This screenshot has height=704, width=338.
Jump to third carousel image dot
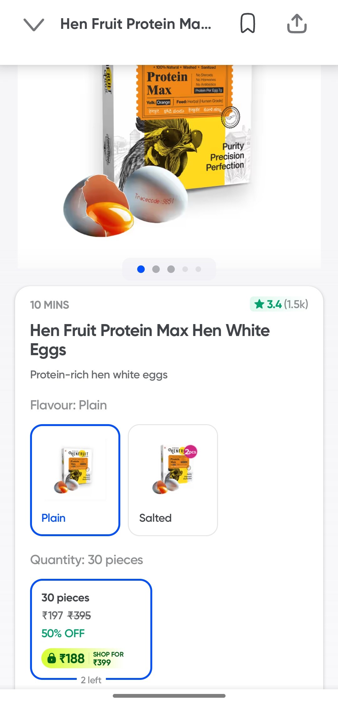(171, 269)
